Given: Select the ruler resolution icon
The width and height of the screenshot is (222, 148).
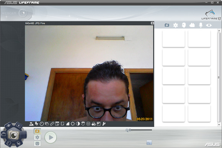Looking at the screenshot, I should click(52, 124).
